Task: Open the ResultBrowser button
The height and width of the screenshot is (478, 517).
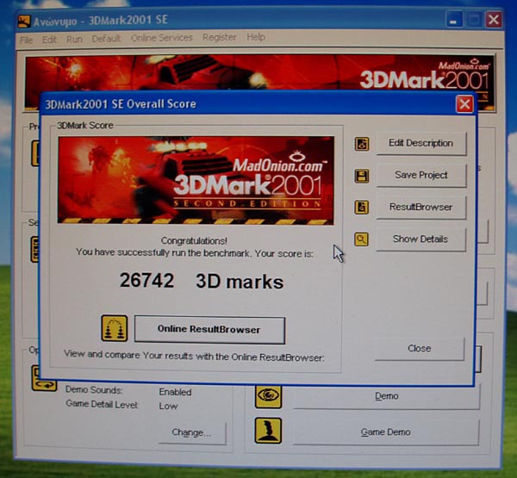Action: pos(421,207)
